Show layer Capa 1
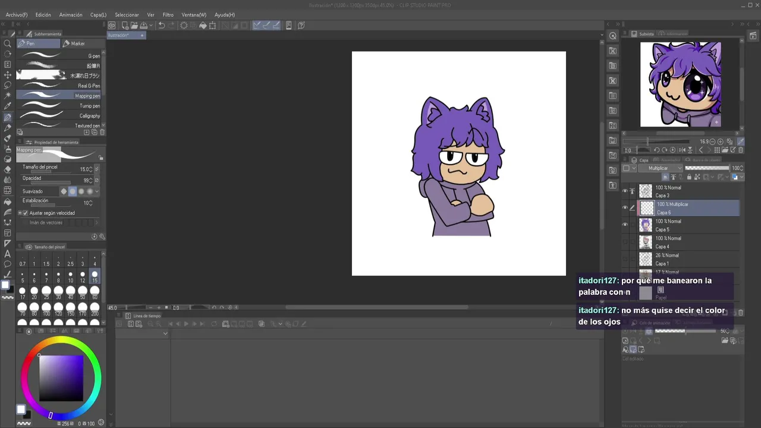761x428 pixels. pyautogui.click(x=625, y=259)
